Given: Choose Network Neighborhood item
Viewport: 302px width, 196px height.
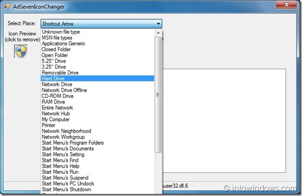Looking at the screenshot, I should point(98,131).
